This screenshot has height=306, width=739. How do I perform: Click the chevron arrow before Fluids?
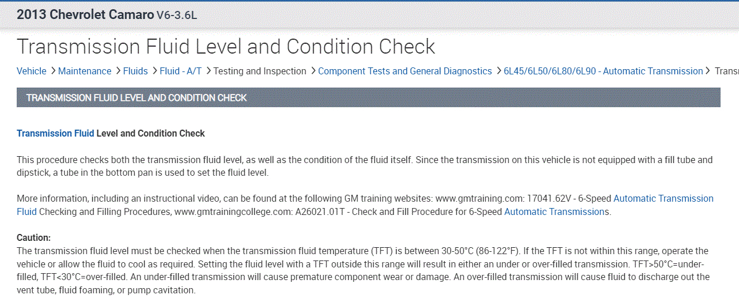pyautogui.click(x=118, y=71)
